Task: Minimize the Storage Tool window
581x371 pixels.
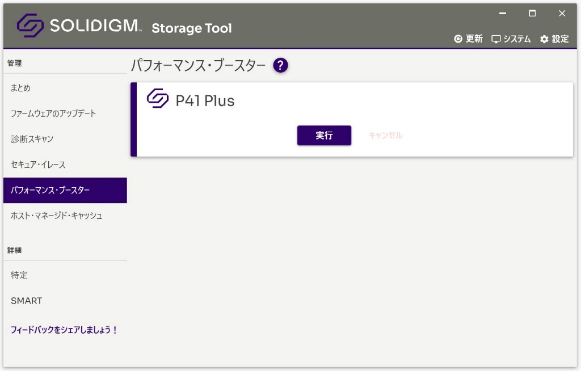Action: tap(503, 13)
